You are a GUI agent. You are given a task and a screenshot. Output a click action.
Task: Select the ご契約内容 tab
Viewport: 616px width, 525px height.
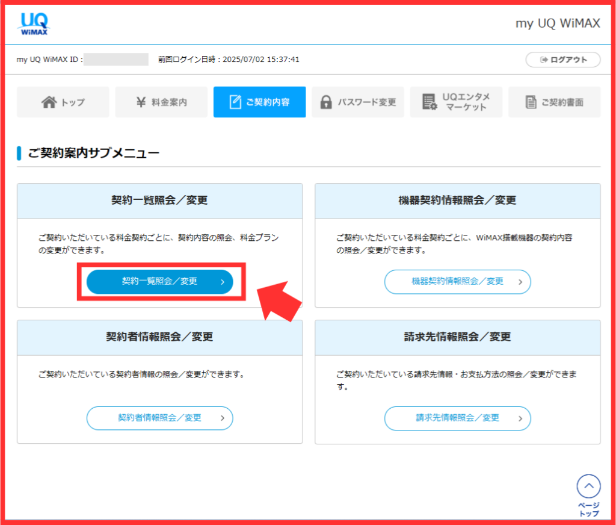pyautogui.click(x=260, y=102)
